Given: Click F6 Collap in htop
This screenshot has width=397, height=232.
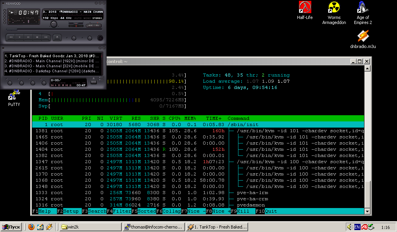Looking at the screenshot, I should pyautogui.click(x=169, y=211).
